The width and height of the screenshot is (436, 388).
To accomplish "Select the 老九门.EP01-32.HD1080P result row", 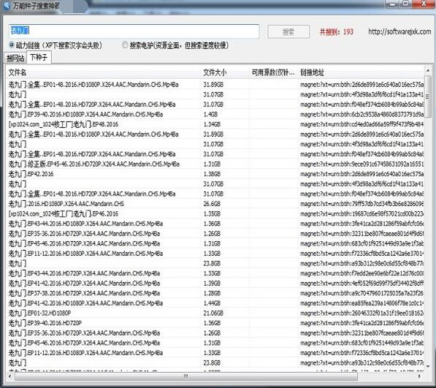I will point(215,313).
